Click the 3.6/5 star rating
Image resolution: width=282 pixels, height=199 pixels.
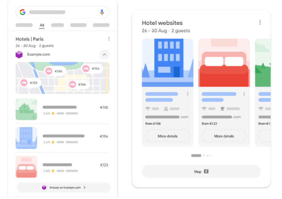click(49, 142)
